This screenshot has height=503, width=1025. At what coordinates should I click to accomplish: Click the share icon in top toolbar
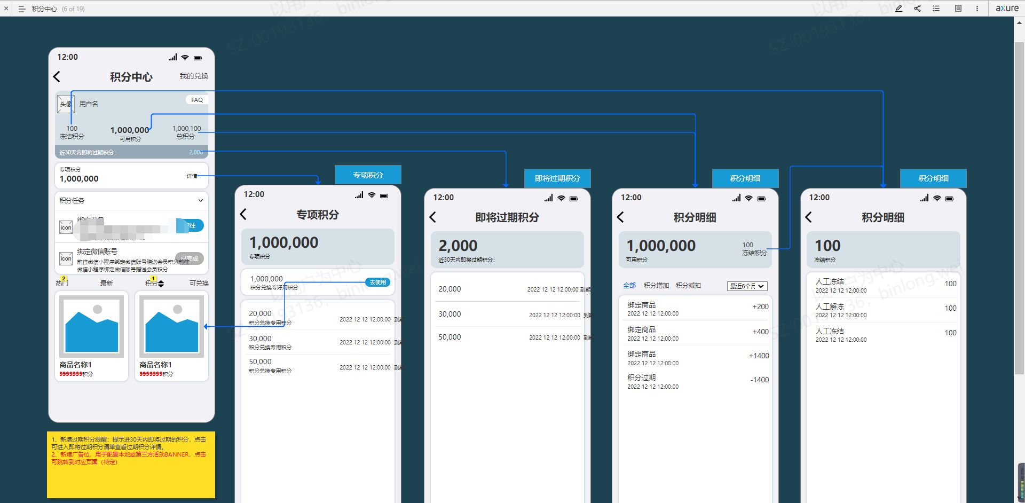pyautogui.click(x=917, y=9)
